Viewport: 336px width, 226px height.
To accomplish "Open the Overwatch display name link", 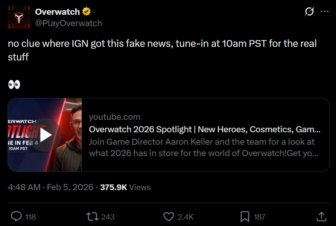I will [x=57, y=12].
